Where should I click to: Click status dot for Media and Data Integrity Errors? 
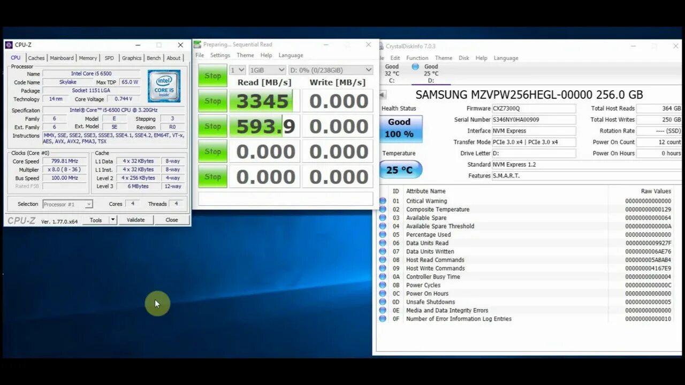tap(383, 310)
